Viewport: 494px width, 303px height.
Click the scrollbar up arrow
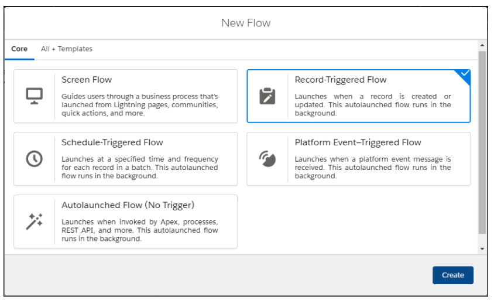482,46
